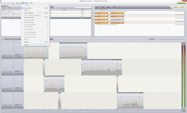Image resolution: width=187 pixels, height=113 pixels.
Task: Open the Add Sound Effect dropdown under track 3
Action: pyautogui.click(x=117, y=20)
